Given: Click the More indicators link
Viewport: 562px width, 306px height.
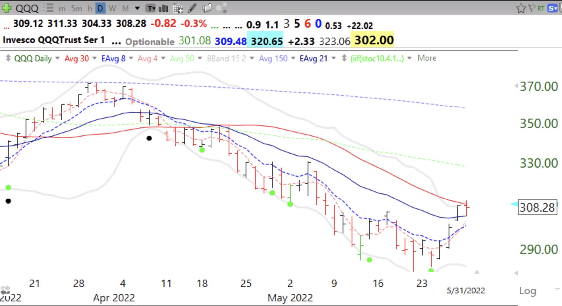Looking at the screenshot, I should (x=427, y=58).
